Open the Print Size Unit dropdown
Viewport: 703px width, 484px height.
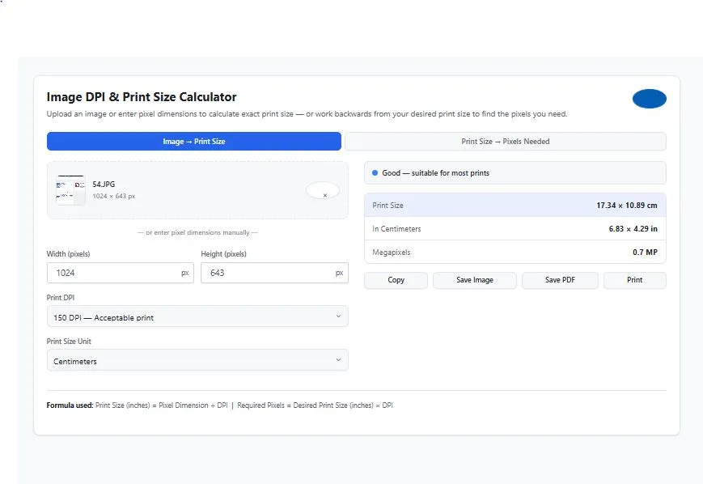197,360
